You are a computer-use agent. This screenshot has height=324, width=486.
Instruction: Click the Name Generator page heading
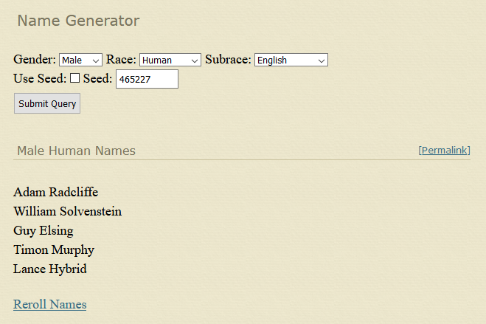tap(78, 21)
